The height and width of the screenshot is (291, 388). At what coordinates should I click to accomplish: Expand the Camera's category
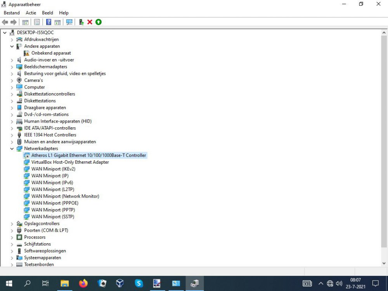[12, 80]
